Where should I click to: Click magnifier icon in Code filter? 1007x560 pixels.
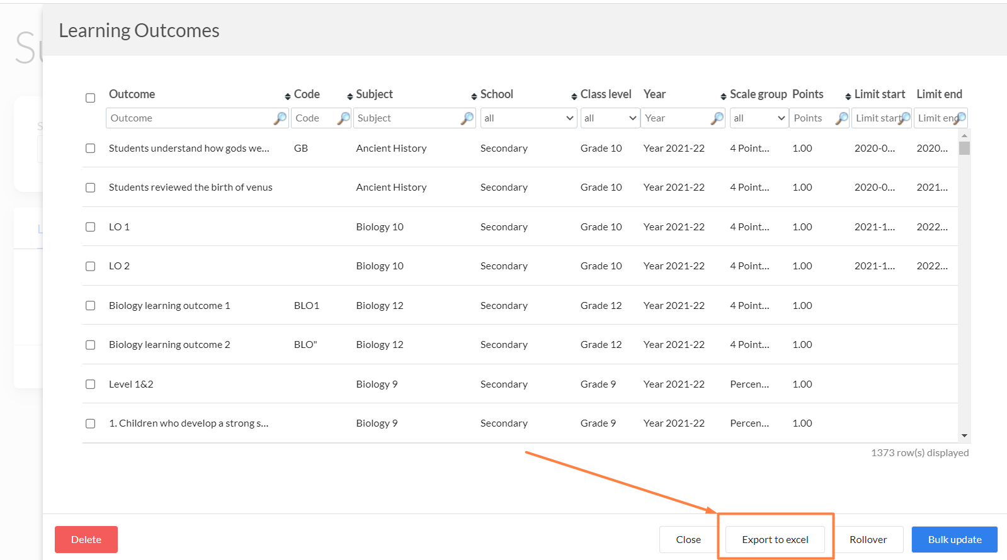click(344, 118)
